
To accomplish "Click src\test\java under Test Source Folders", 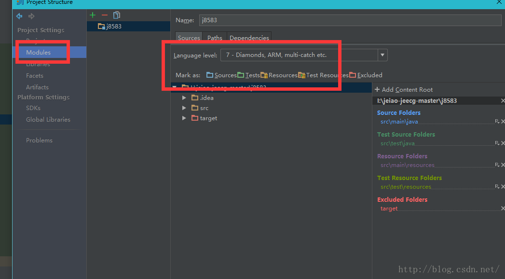I will [x=397, y=143].
